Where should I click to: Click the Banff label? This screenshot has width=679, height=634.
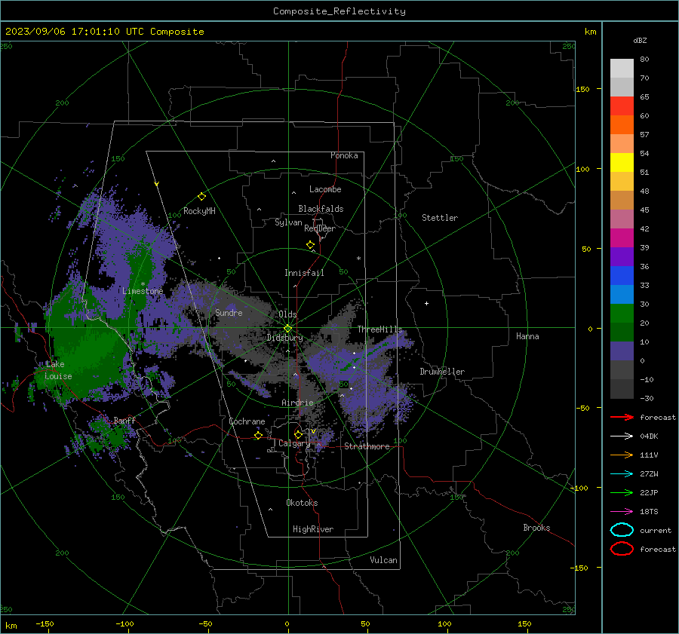click(124, 421)
